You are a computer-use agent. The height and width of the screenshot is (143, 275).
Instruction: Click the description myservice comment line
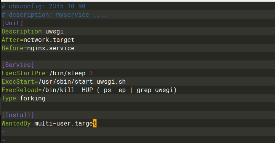(54, 15)
